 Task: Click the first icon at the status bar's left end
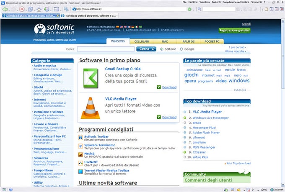click(4, 189)
